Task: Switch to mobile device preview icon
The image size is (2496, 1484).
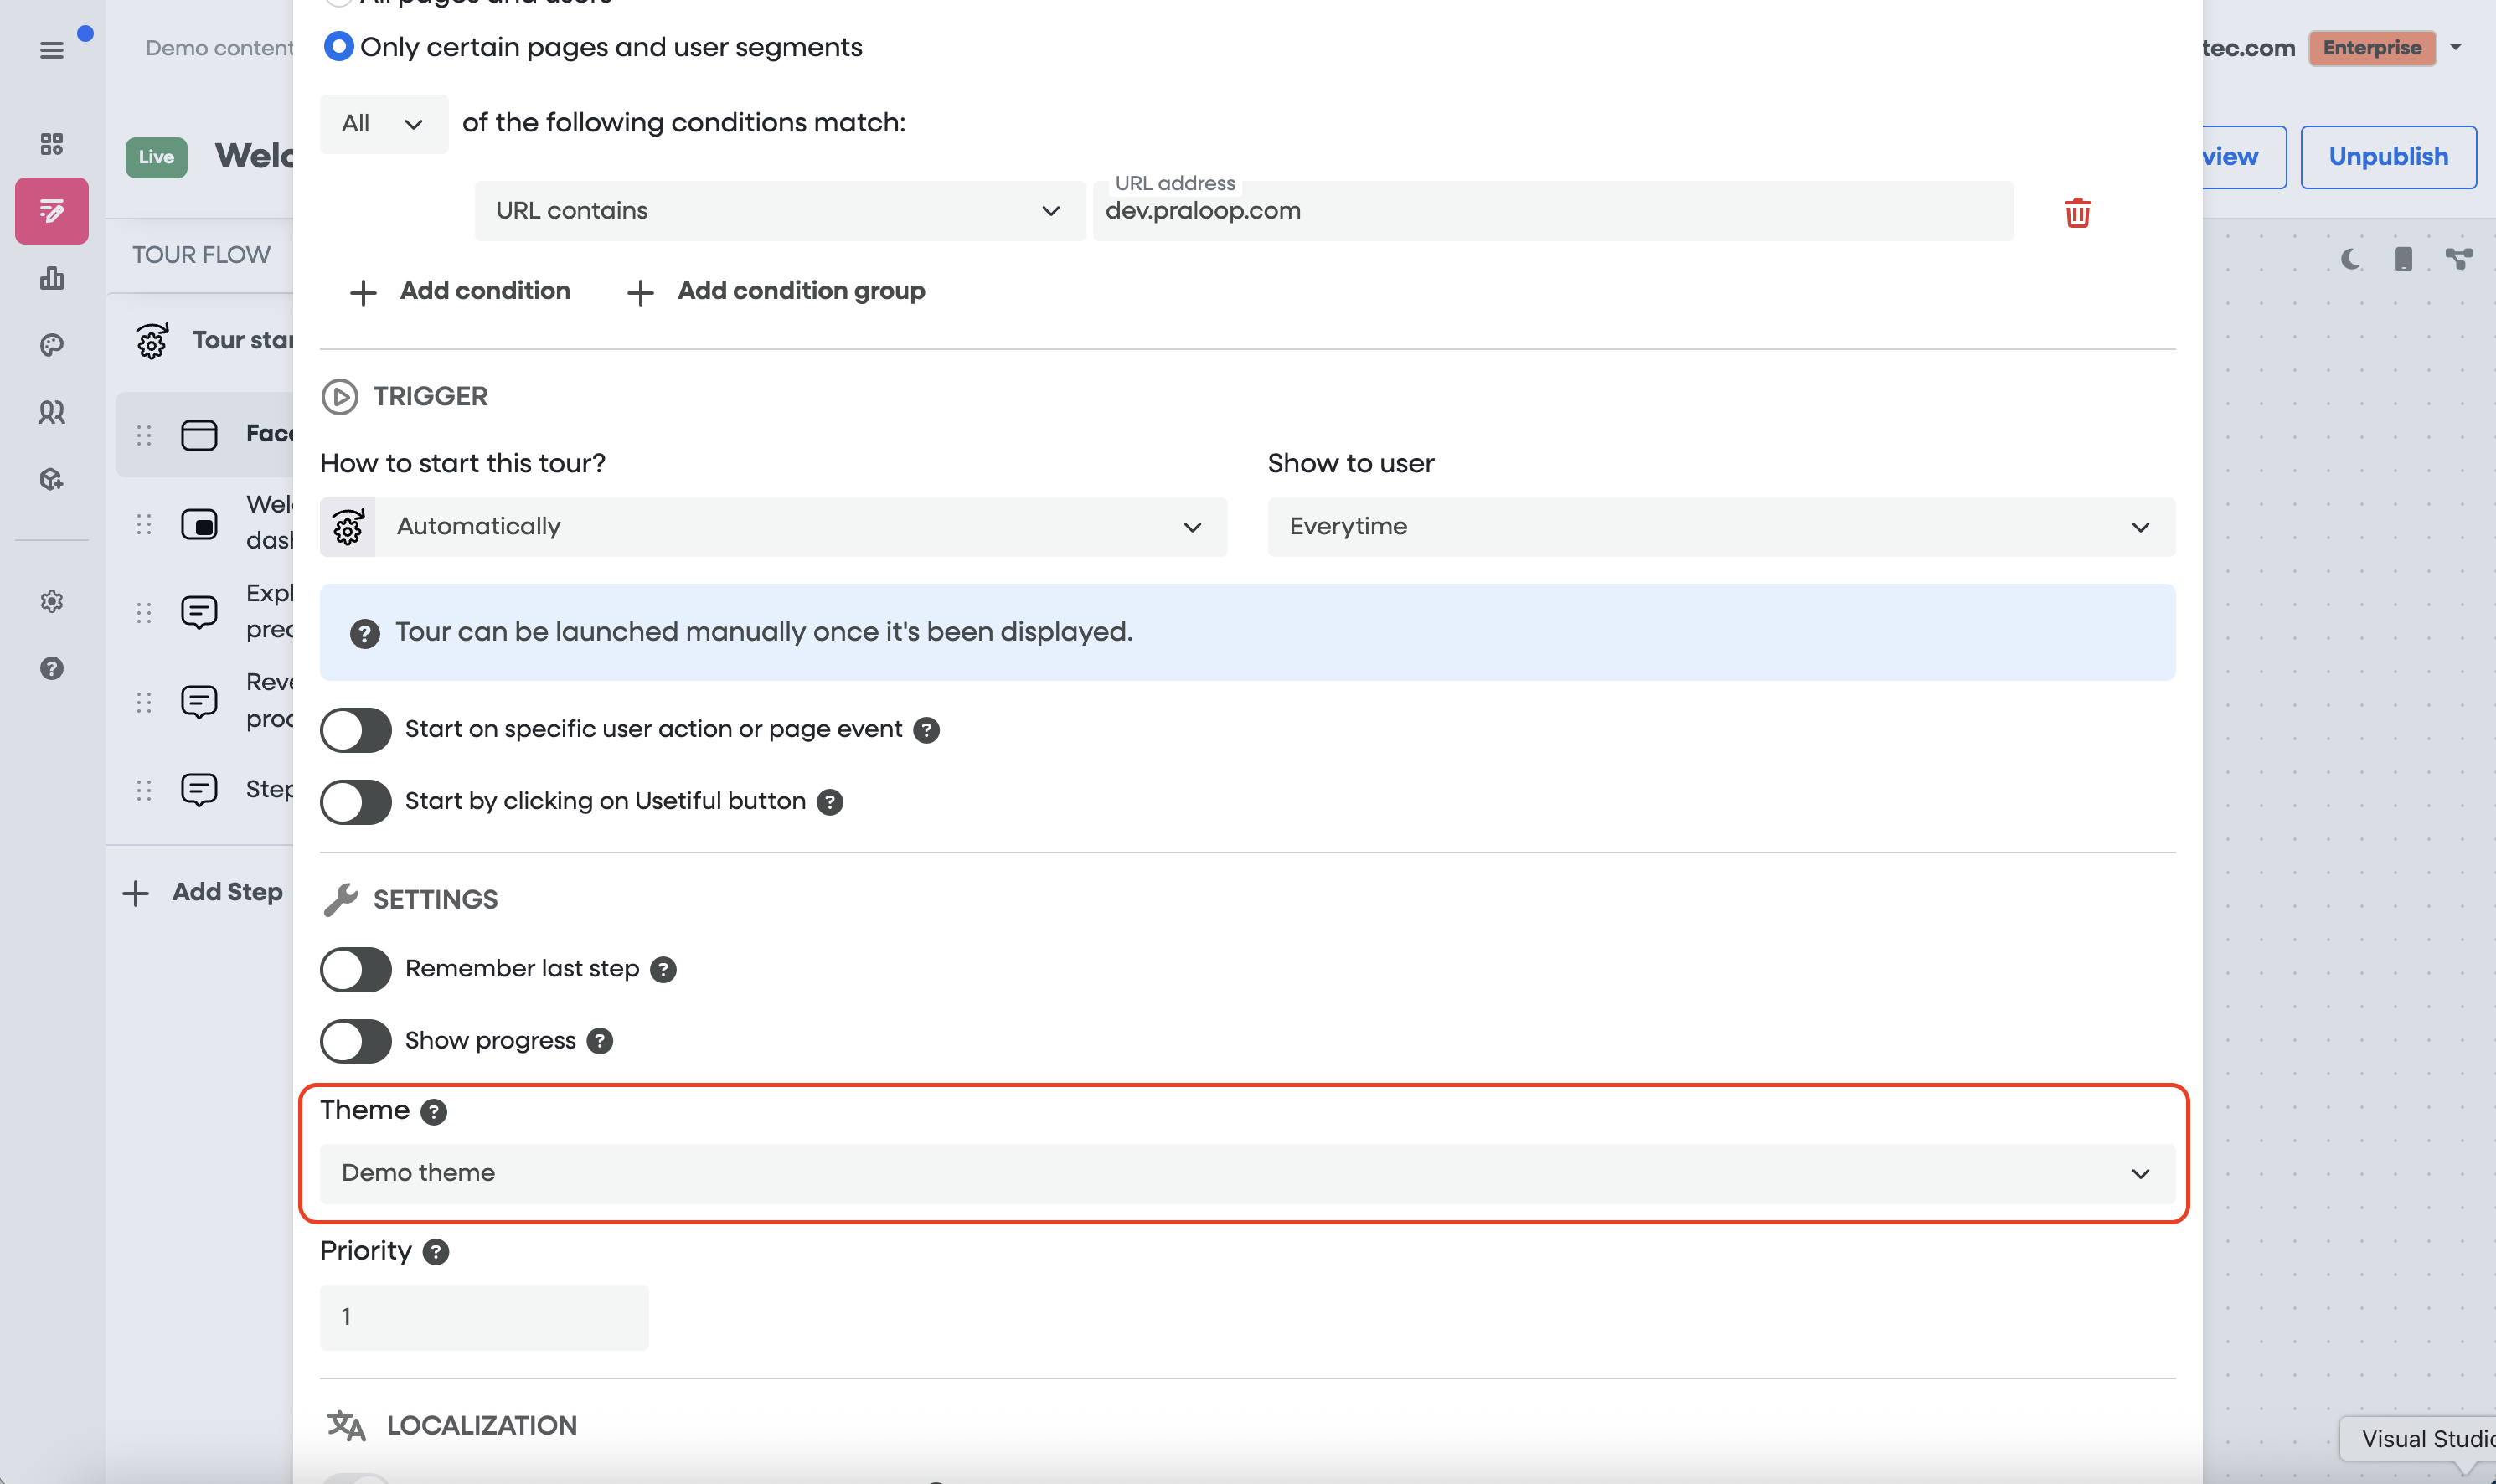Action: pyautogui.click(x=2403, y=259)
